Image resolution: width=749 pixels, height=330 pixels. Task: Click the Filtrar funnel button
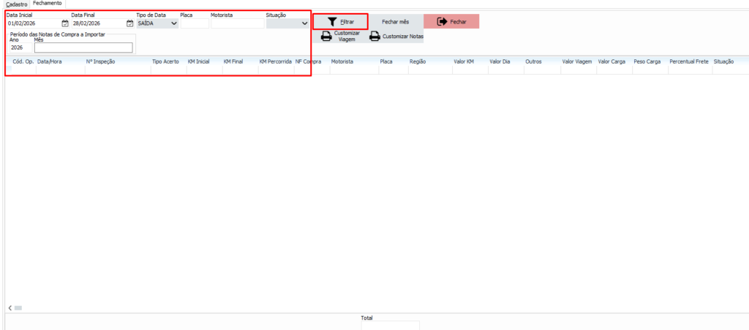coord(340,22)
